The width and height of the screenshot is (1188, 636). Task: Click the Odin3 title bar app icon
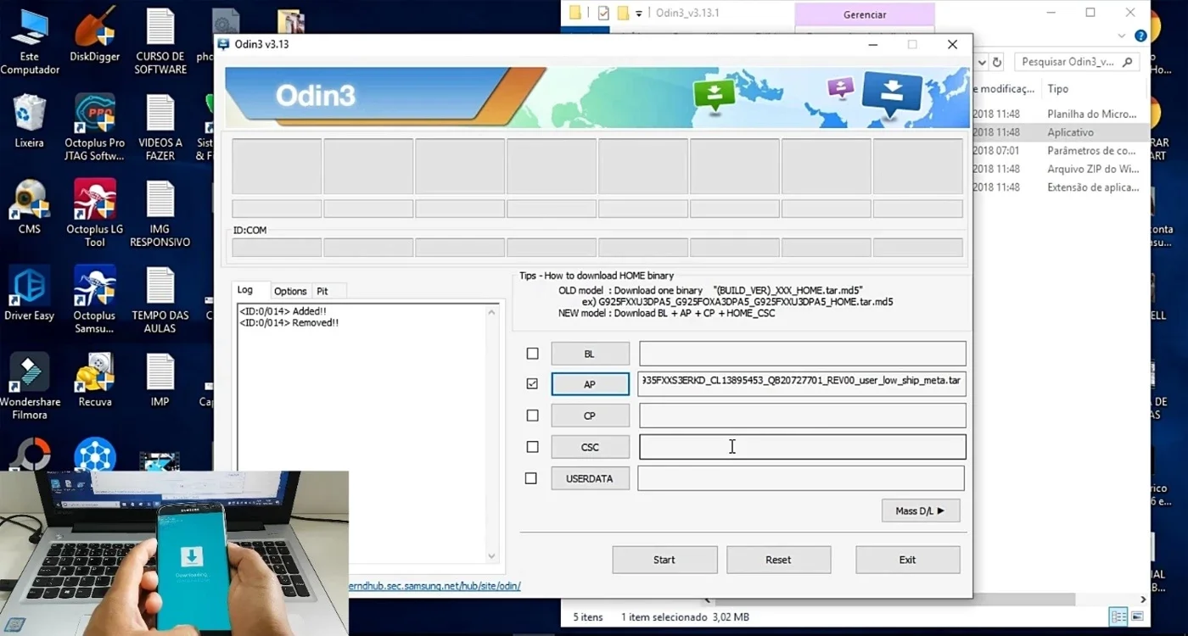click(x=224, y=44)
